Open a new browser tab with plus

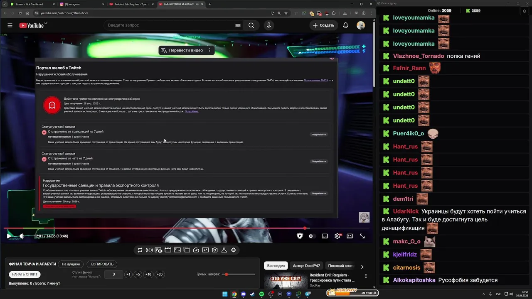coord(209,4)
